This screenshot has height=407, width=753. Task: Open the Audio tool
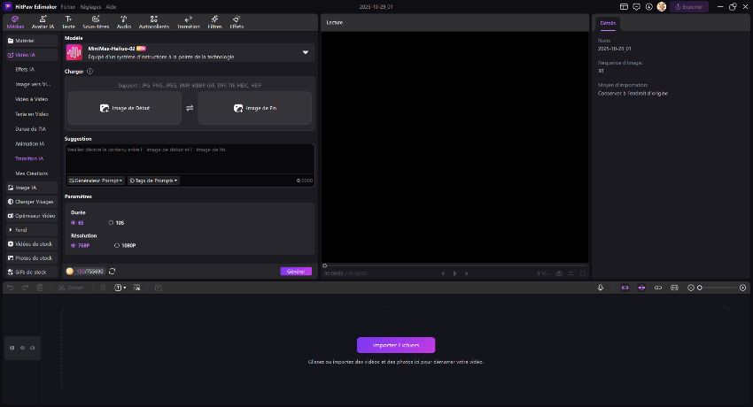point(123,22)
